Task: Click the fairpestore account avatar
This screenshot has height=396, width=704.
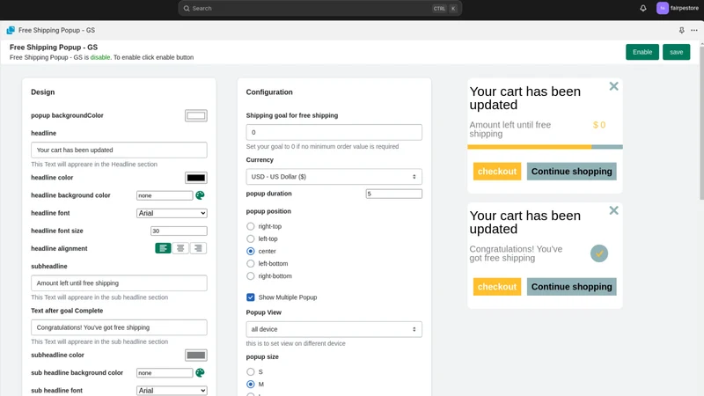Action: point(663,8)
